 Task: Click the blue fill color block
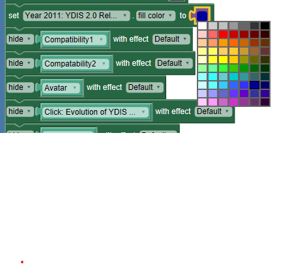pos(202,16)
